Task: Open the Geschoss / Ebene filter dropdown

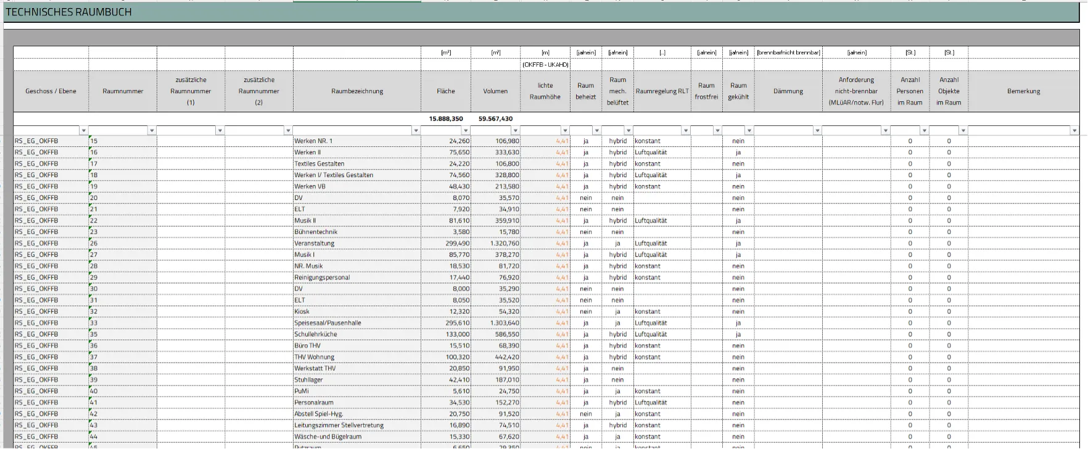Action: coord(83,131)
